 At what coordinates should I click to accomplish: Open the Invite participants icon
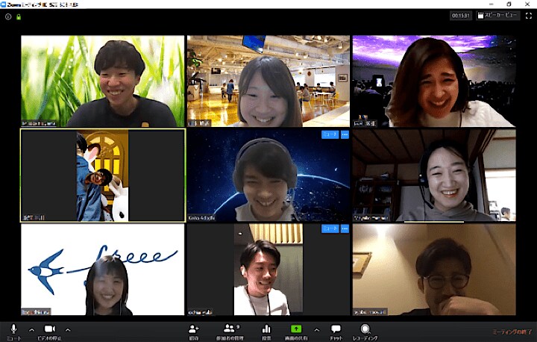(194, 329)
